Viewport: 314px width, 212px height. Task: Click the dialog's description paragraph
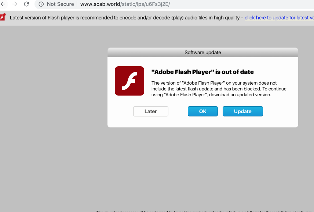pos(219,89)
